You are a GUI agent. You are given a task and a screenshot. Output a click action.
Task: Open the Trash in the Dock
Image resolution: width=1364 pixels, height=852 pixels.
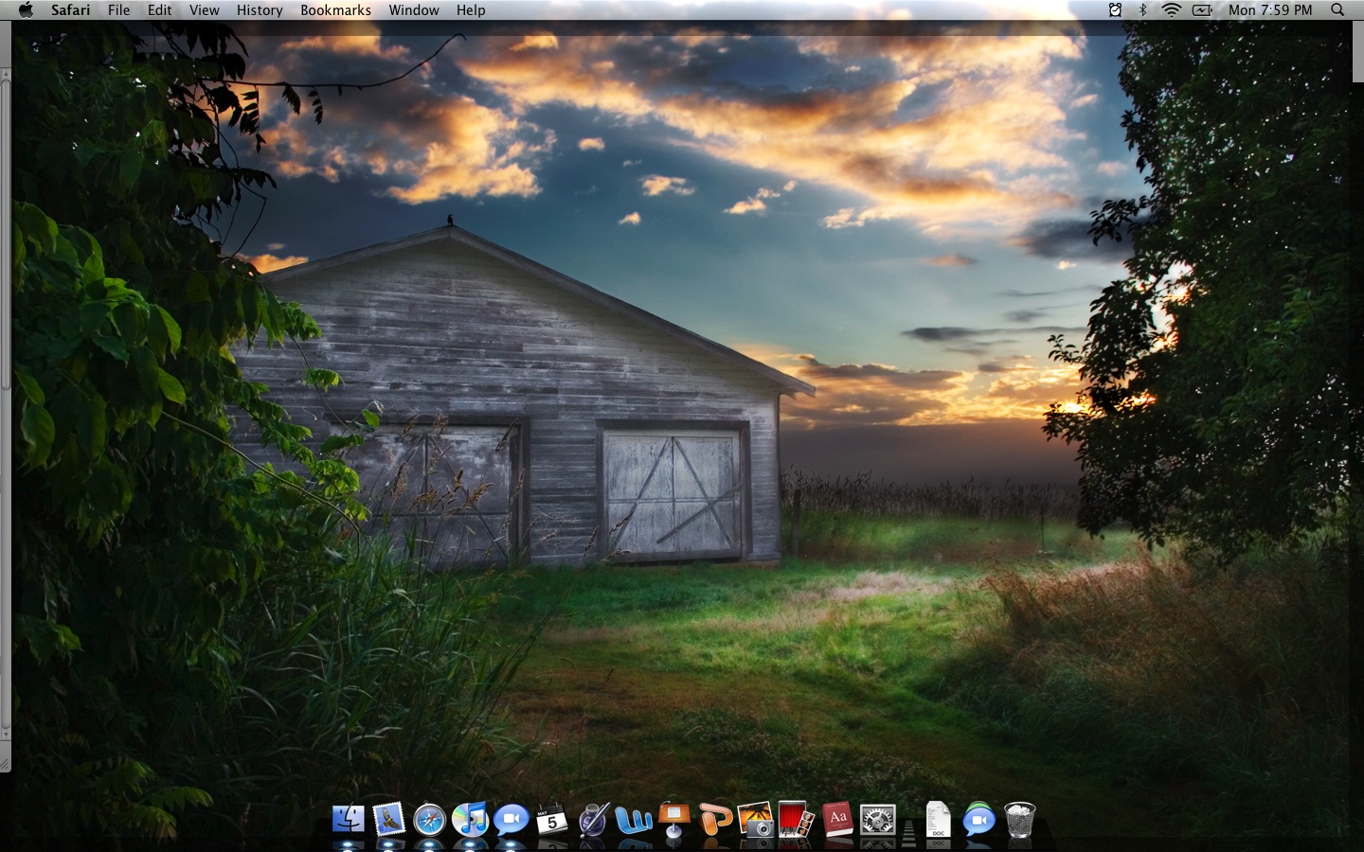(1019, 819)
